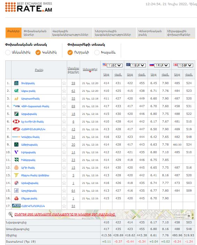The width and height of the screenshot is (197, 245).
Task: Click the Ardshinbank logo in row 15
Action: (16, 191)
